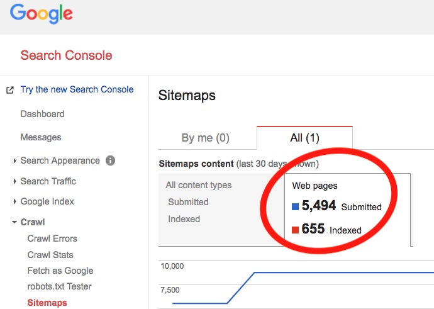Click the blue Submitted legend swatch
This screenshot has width=434, height=309.
[296, 206]
